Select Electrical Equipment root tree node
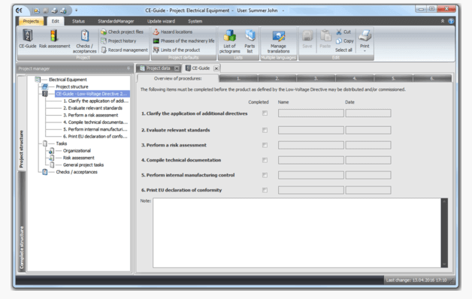 tap(68, 80)
